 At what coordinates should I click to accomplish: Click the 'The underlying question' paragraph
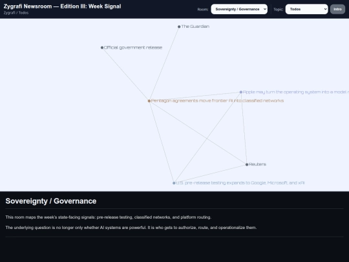tap(131, 228)
